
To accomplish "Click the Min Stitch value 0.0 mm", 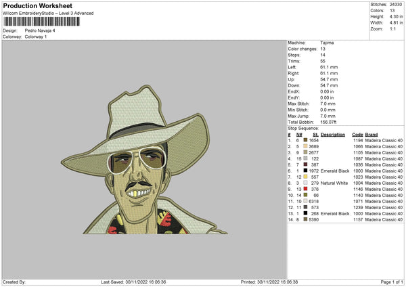I will 328,110.
